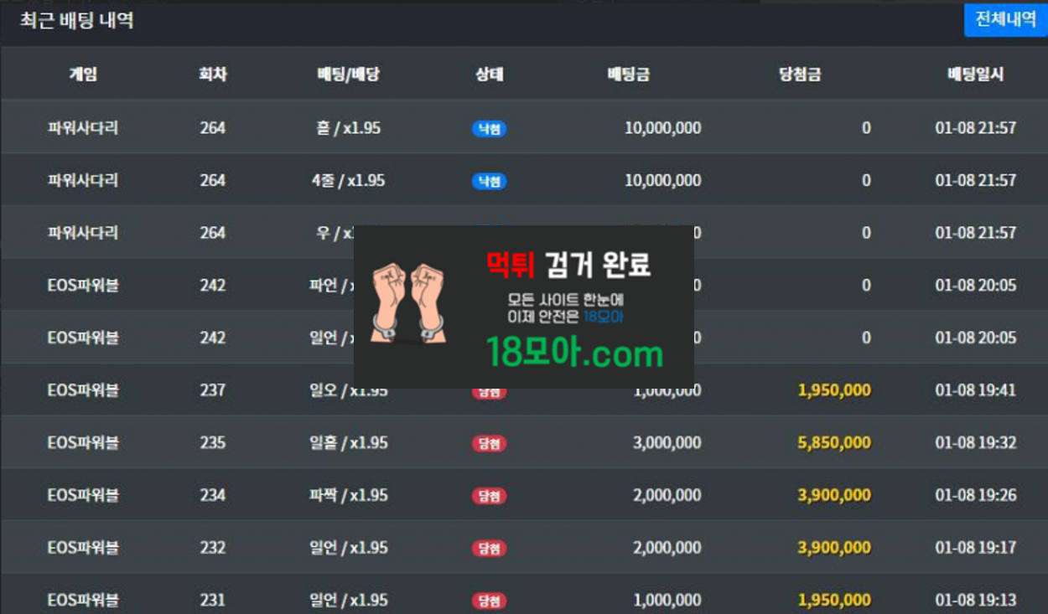The height and width of the screenshot is (614, 1048).
Task: Select the 당첨금 column header
Action: click(799, 74)
